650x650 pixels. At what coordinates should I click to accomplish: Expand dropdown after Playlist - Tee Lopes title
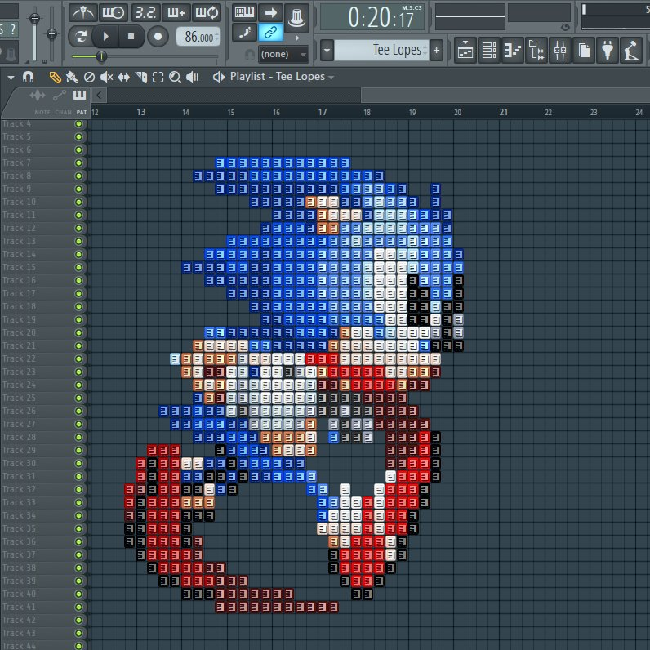tap(331, 77)
